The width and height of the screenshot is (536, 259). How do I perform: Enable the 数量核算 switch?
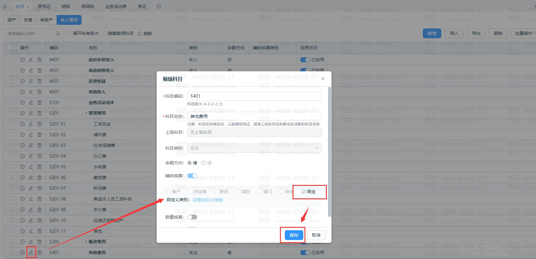coord(192,217)
